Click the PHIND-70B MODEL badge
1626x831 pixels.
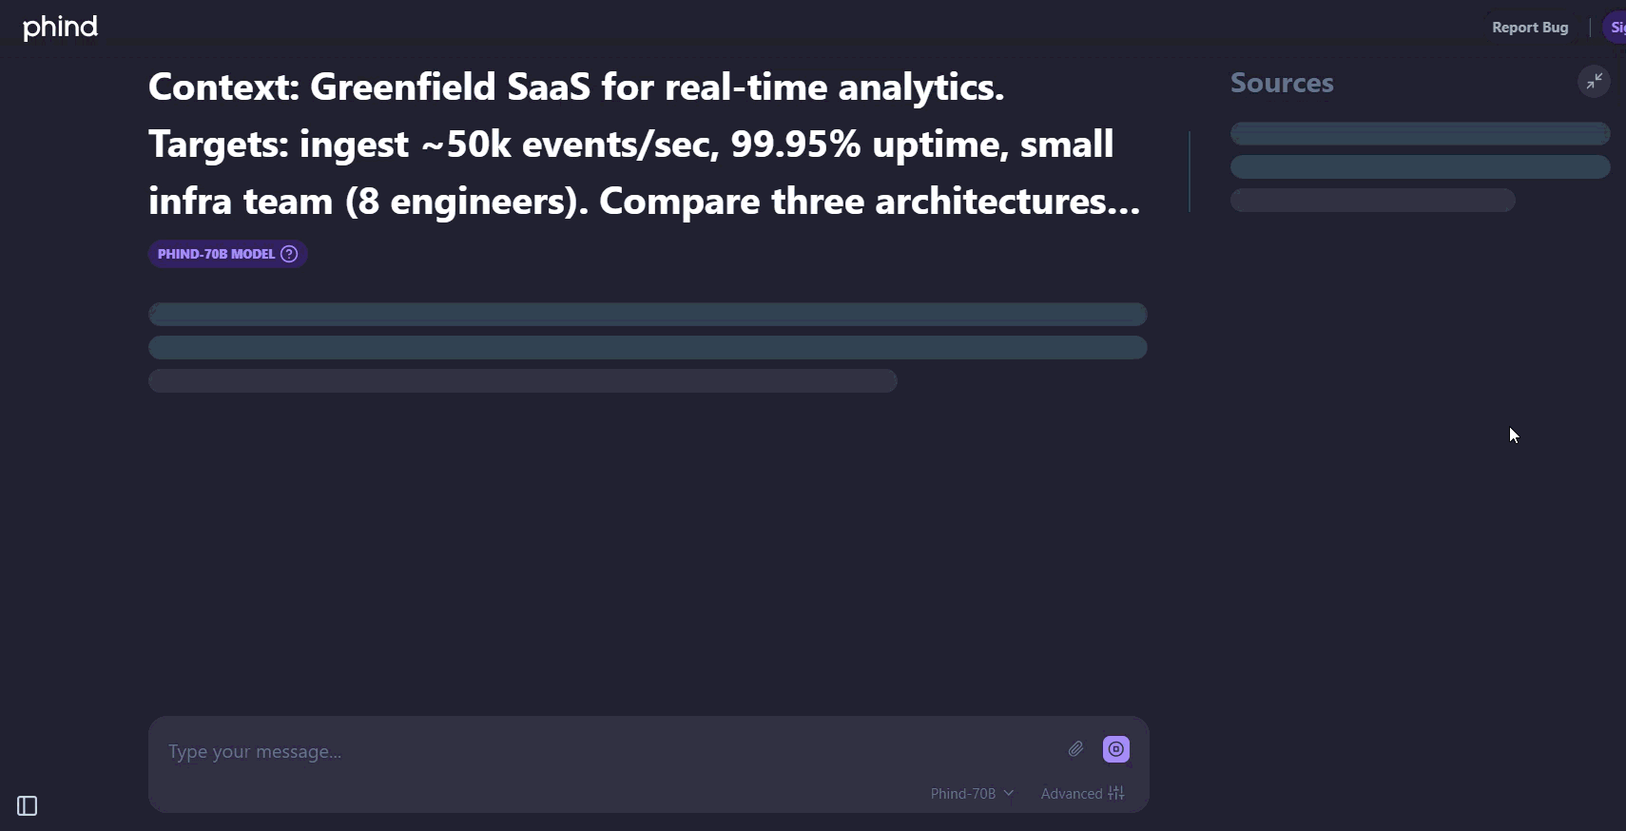(x=216, y=254)
